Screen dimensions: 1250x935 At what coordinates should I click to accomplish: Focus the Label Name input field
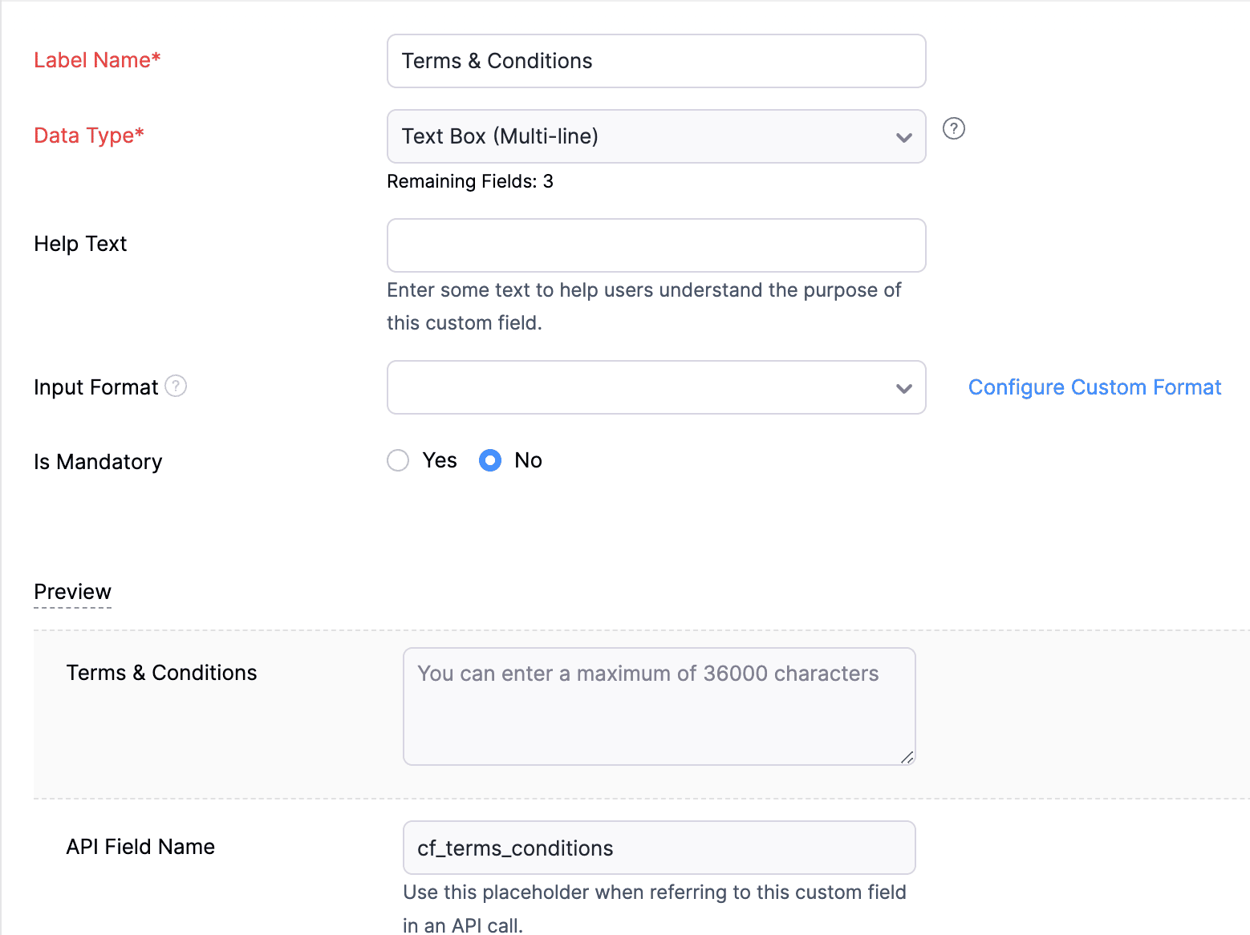tap(655, 61)
